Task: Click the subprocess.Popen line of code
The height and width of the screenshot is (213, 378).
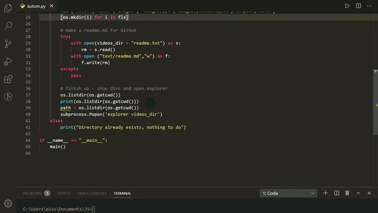Action: coord(112,114)
